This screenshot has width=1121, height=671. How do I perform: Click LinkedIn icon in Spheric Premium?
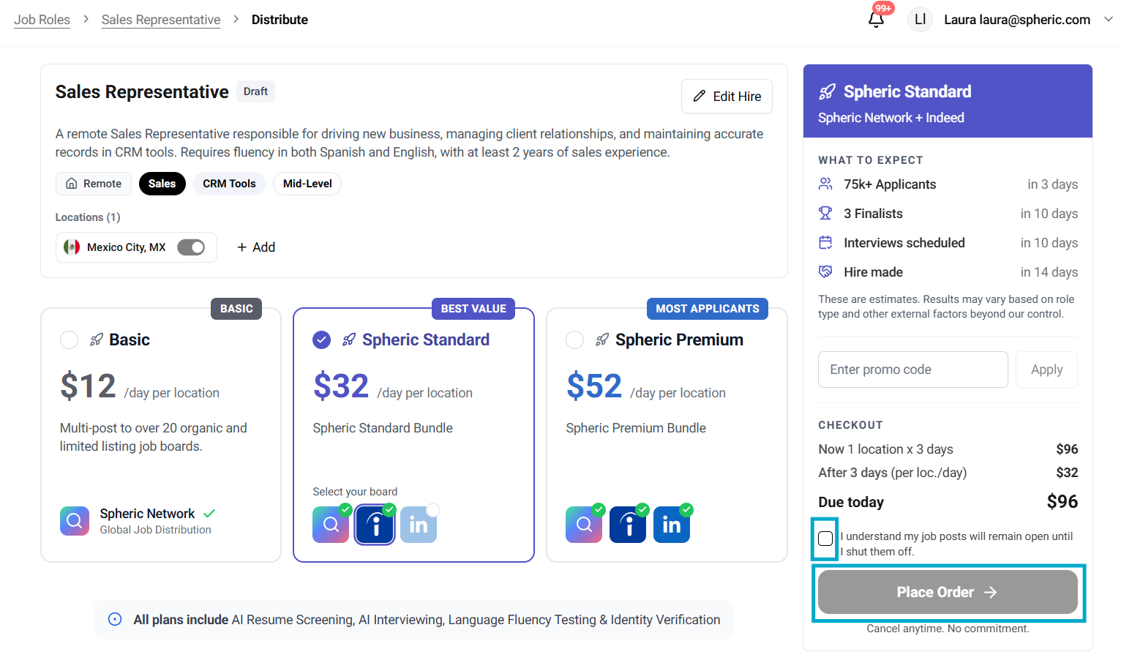pos(672,525)
